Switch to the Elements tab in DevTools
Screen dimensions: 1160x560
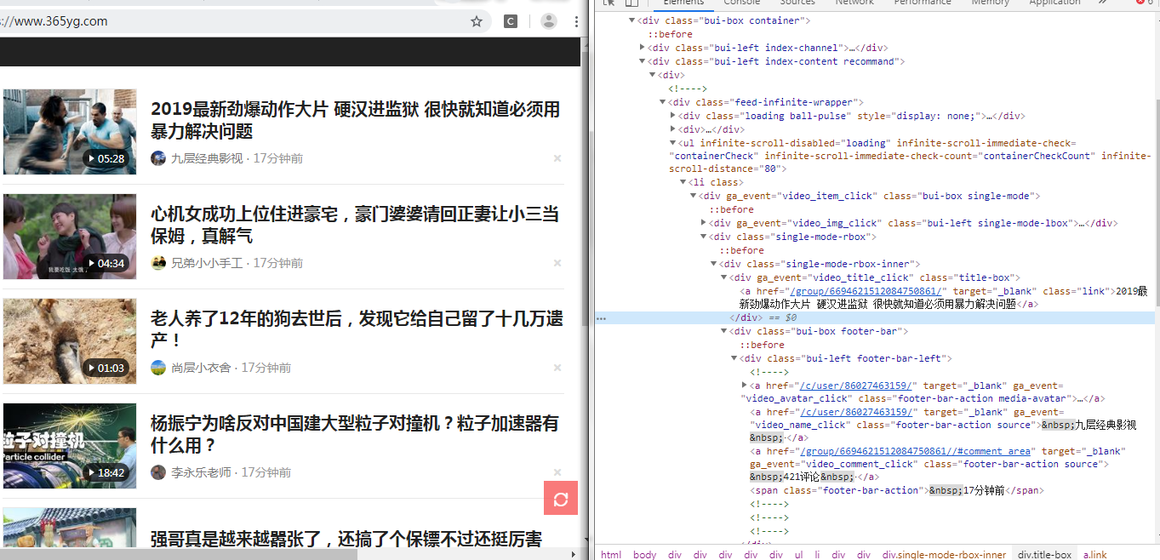click(683, 3)
